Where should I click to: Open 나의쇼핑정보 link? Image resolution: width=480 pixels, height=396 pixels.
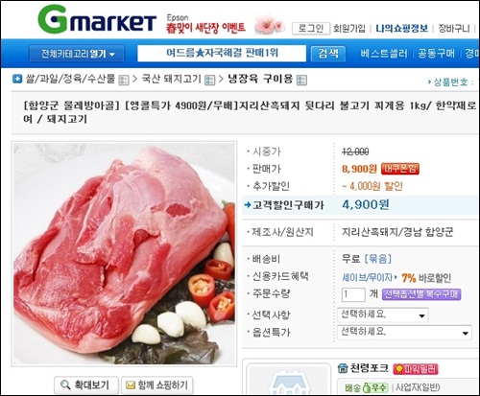402,29
